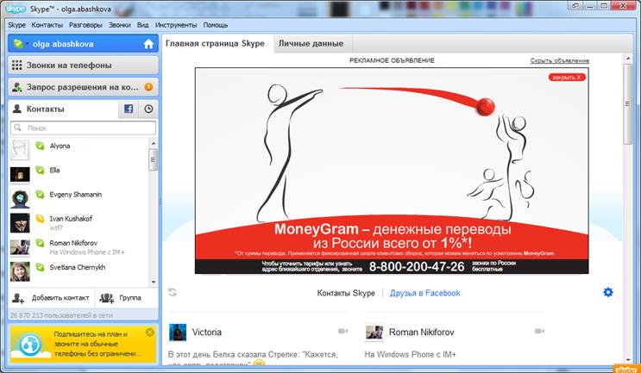Open the contact request notification
The height and width of the screenshot is (373, 641).
[83, 87]
